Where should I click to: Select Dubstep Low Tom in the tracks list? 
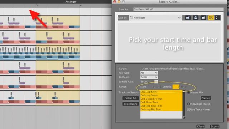161,106
